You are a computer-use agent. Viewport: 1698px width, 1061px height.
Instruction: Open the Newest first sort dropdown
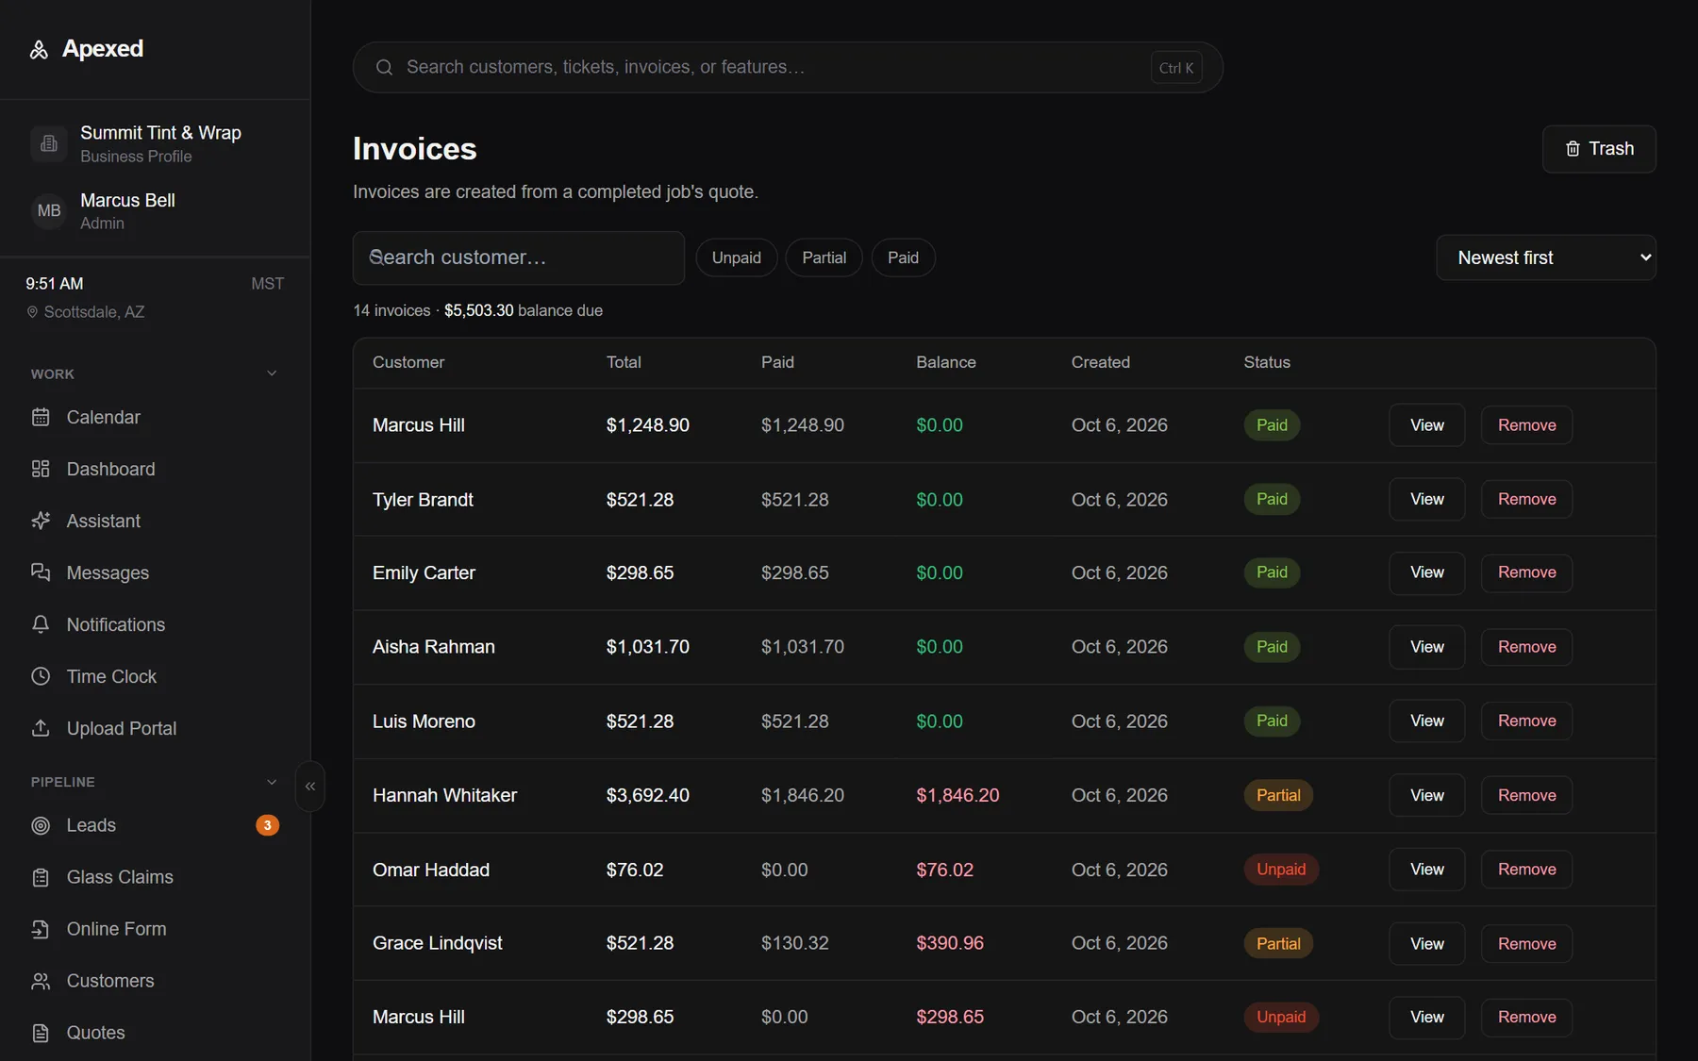click(1546, 257)
